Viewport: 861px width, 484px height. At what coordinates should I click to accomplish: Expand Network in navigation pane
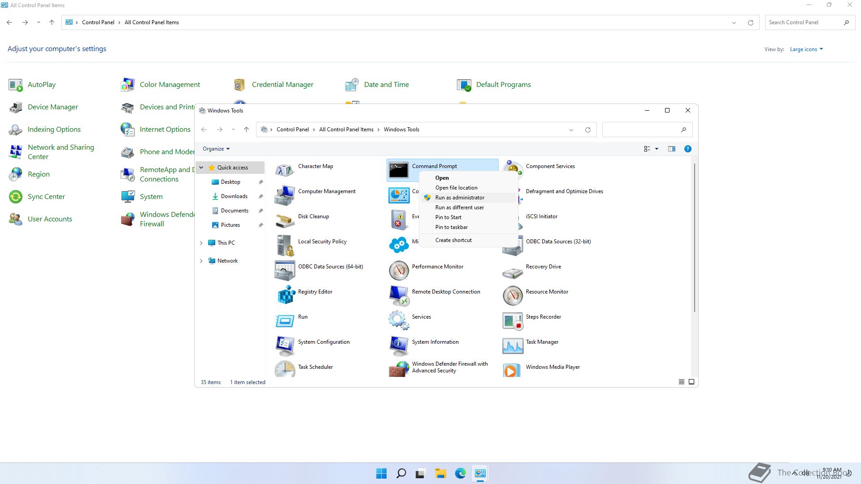coord(201,261)
